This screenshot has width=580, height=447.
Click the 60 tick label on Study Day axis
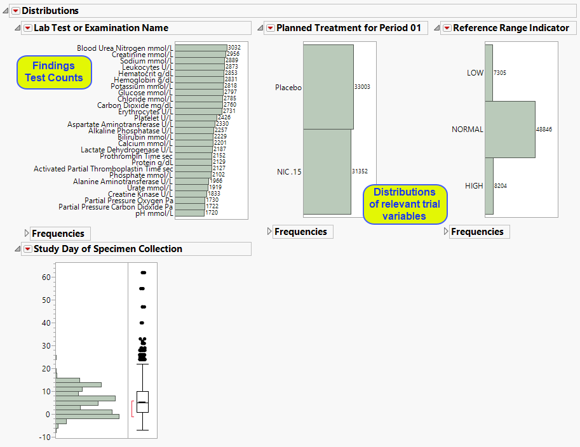coord(46,277)
